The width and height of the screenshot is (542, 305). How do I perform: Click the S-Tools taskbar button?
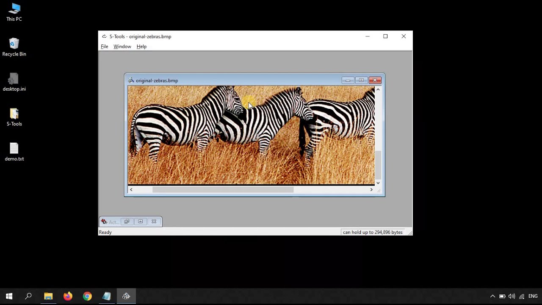pos(126,296)
